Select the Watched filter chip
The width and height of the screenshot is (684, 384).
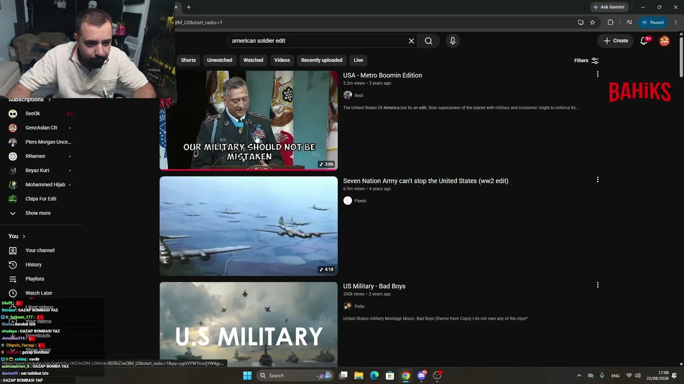coord(253,60)
